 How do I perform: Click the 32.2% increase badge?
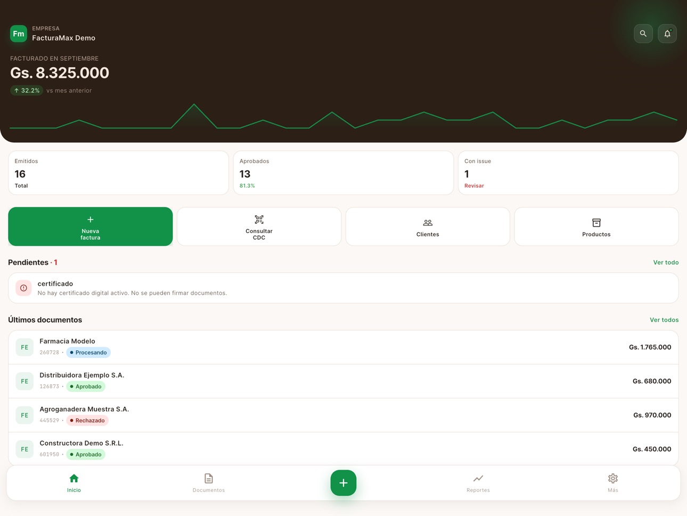click(27, 91)
